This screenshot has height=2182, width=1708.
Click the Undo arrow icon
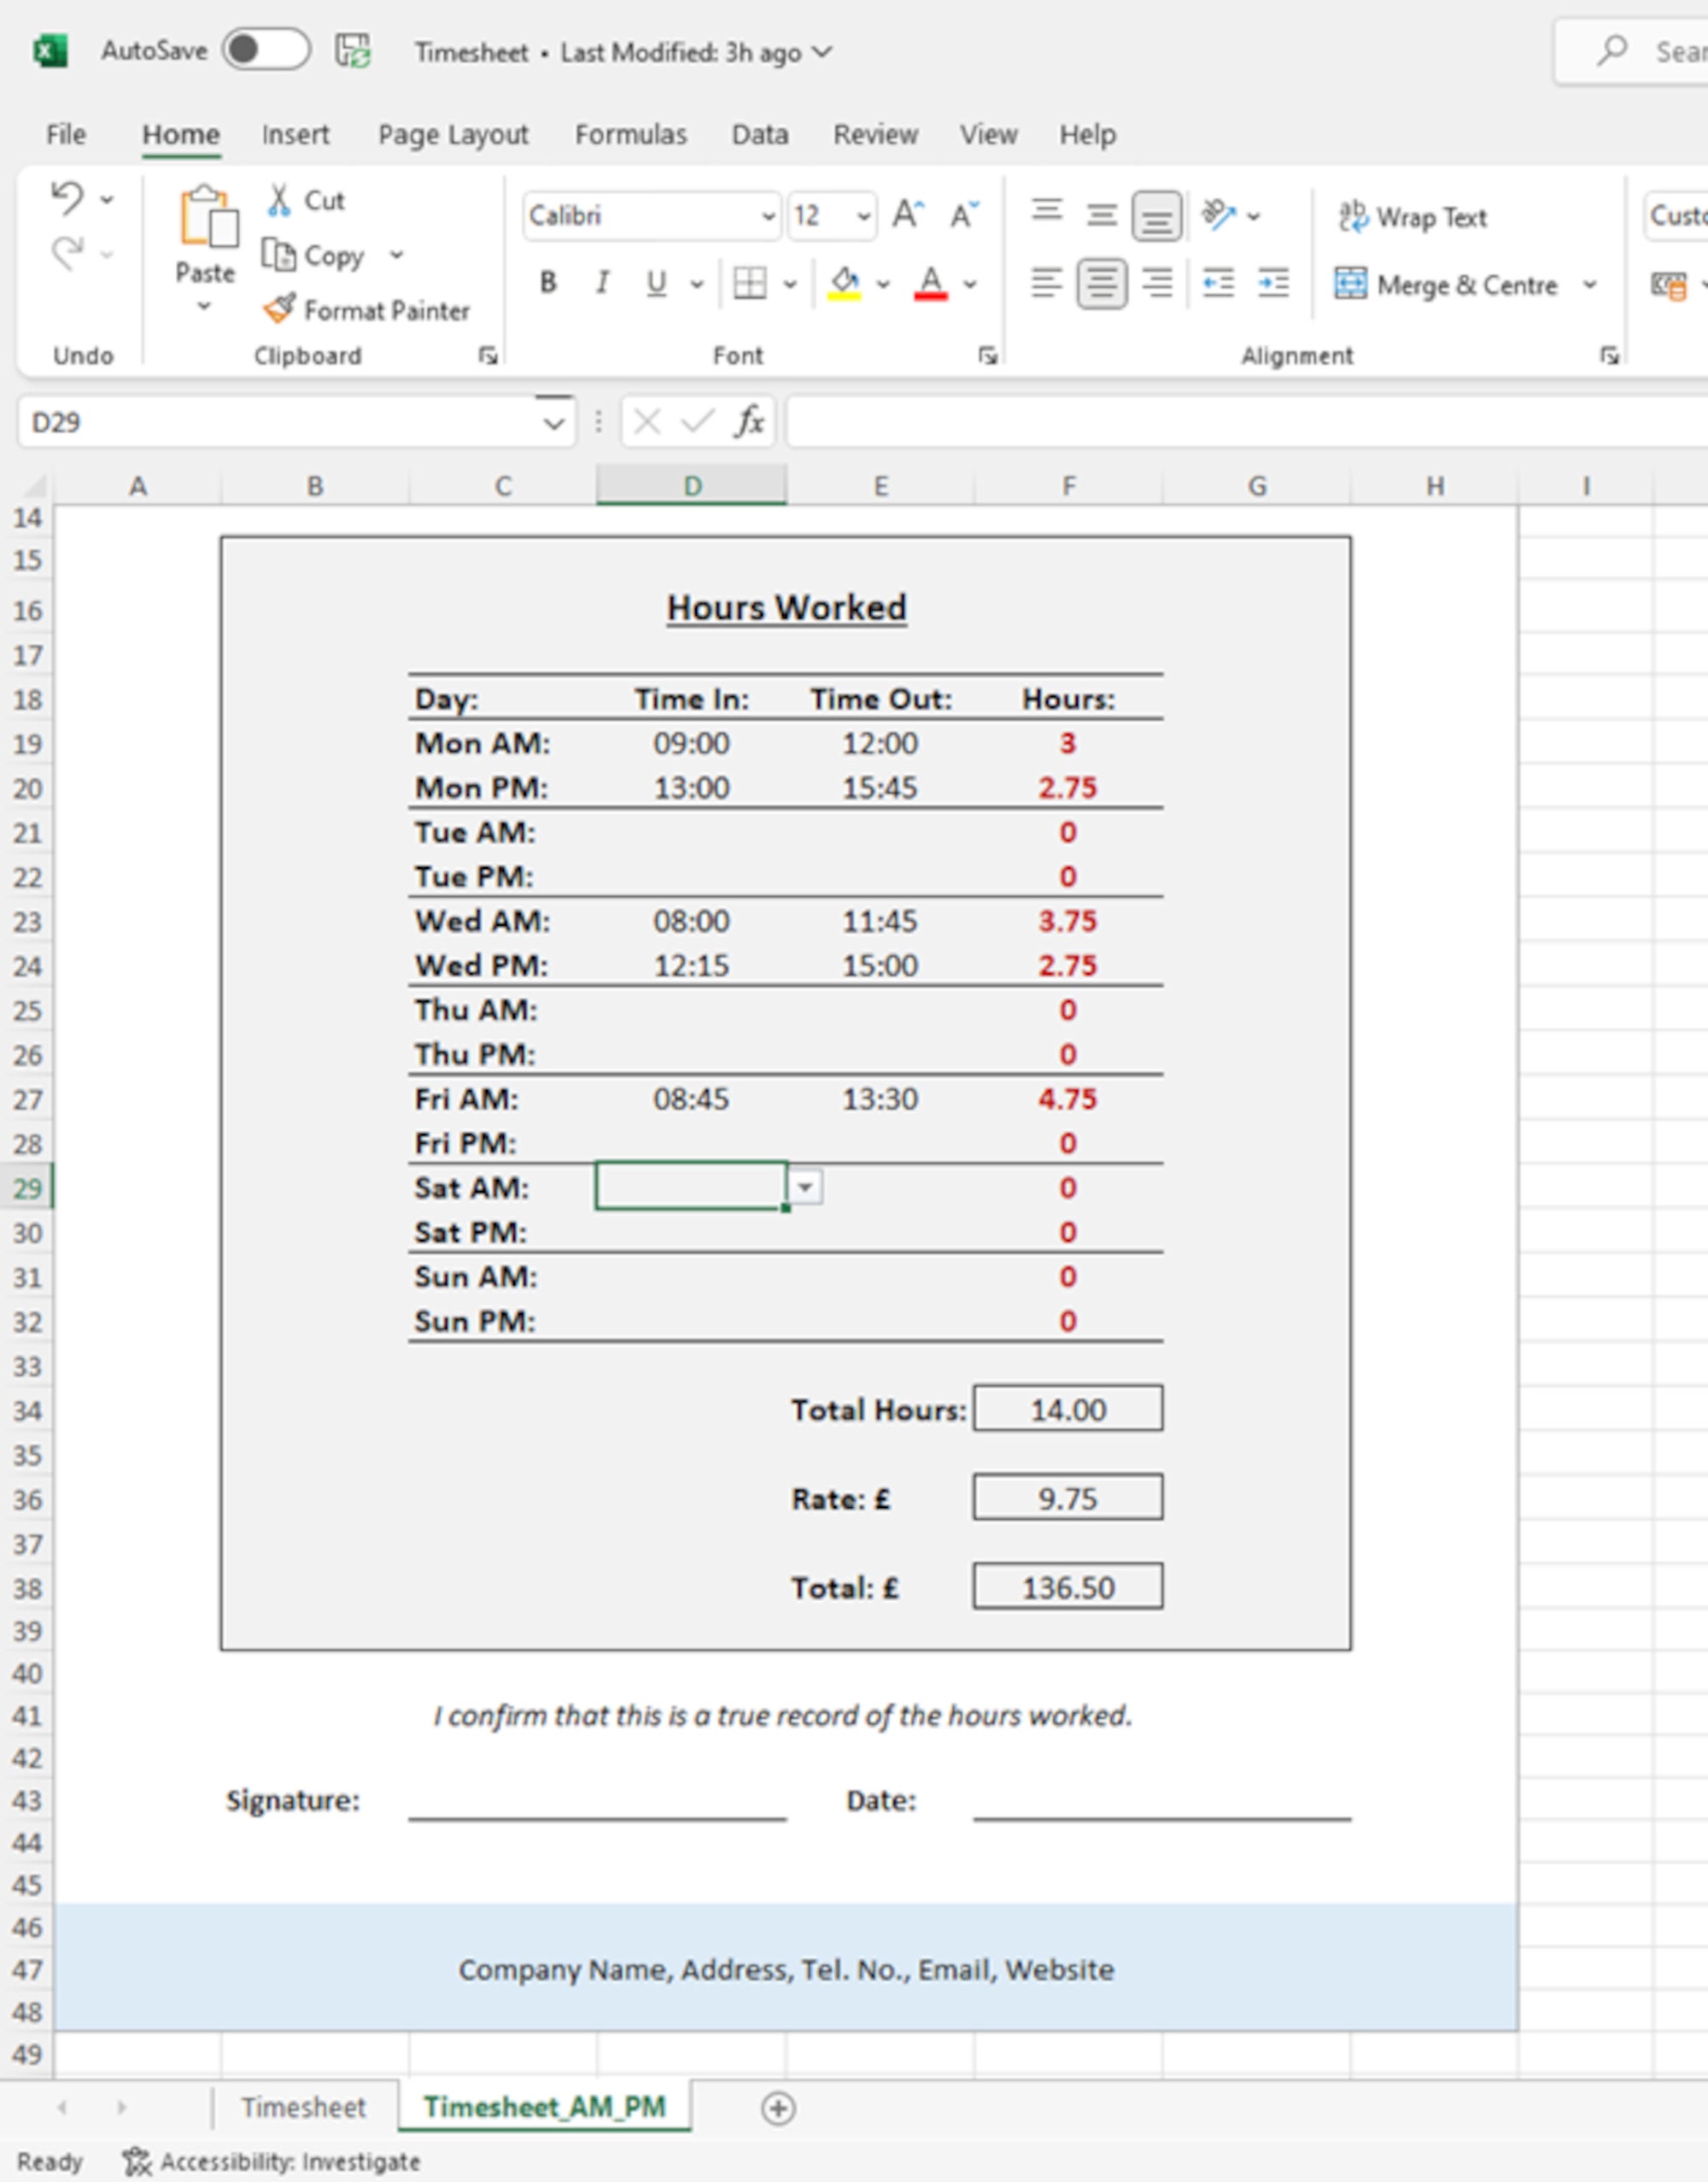point(67,198)
